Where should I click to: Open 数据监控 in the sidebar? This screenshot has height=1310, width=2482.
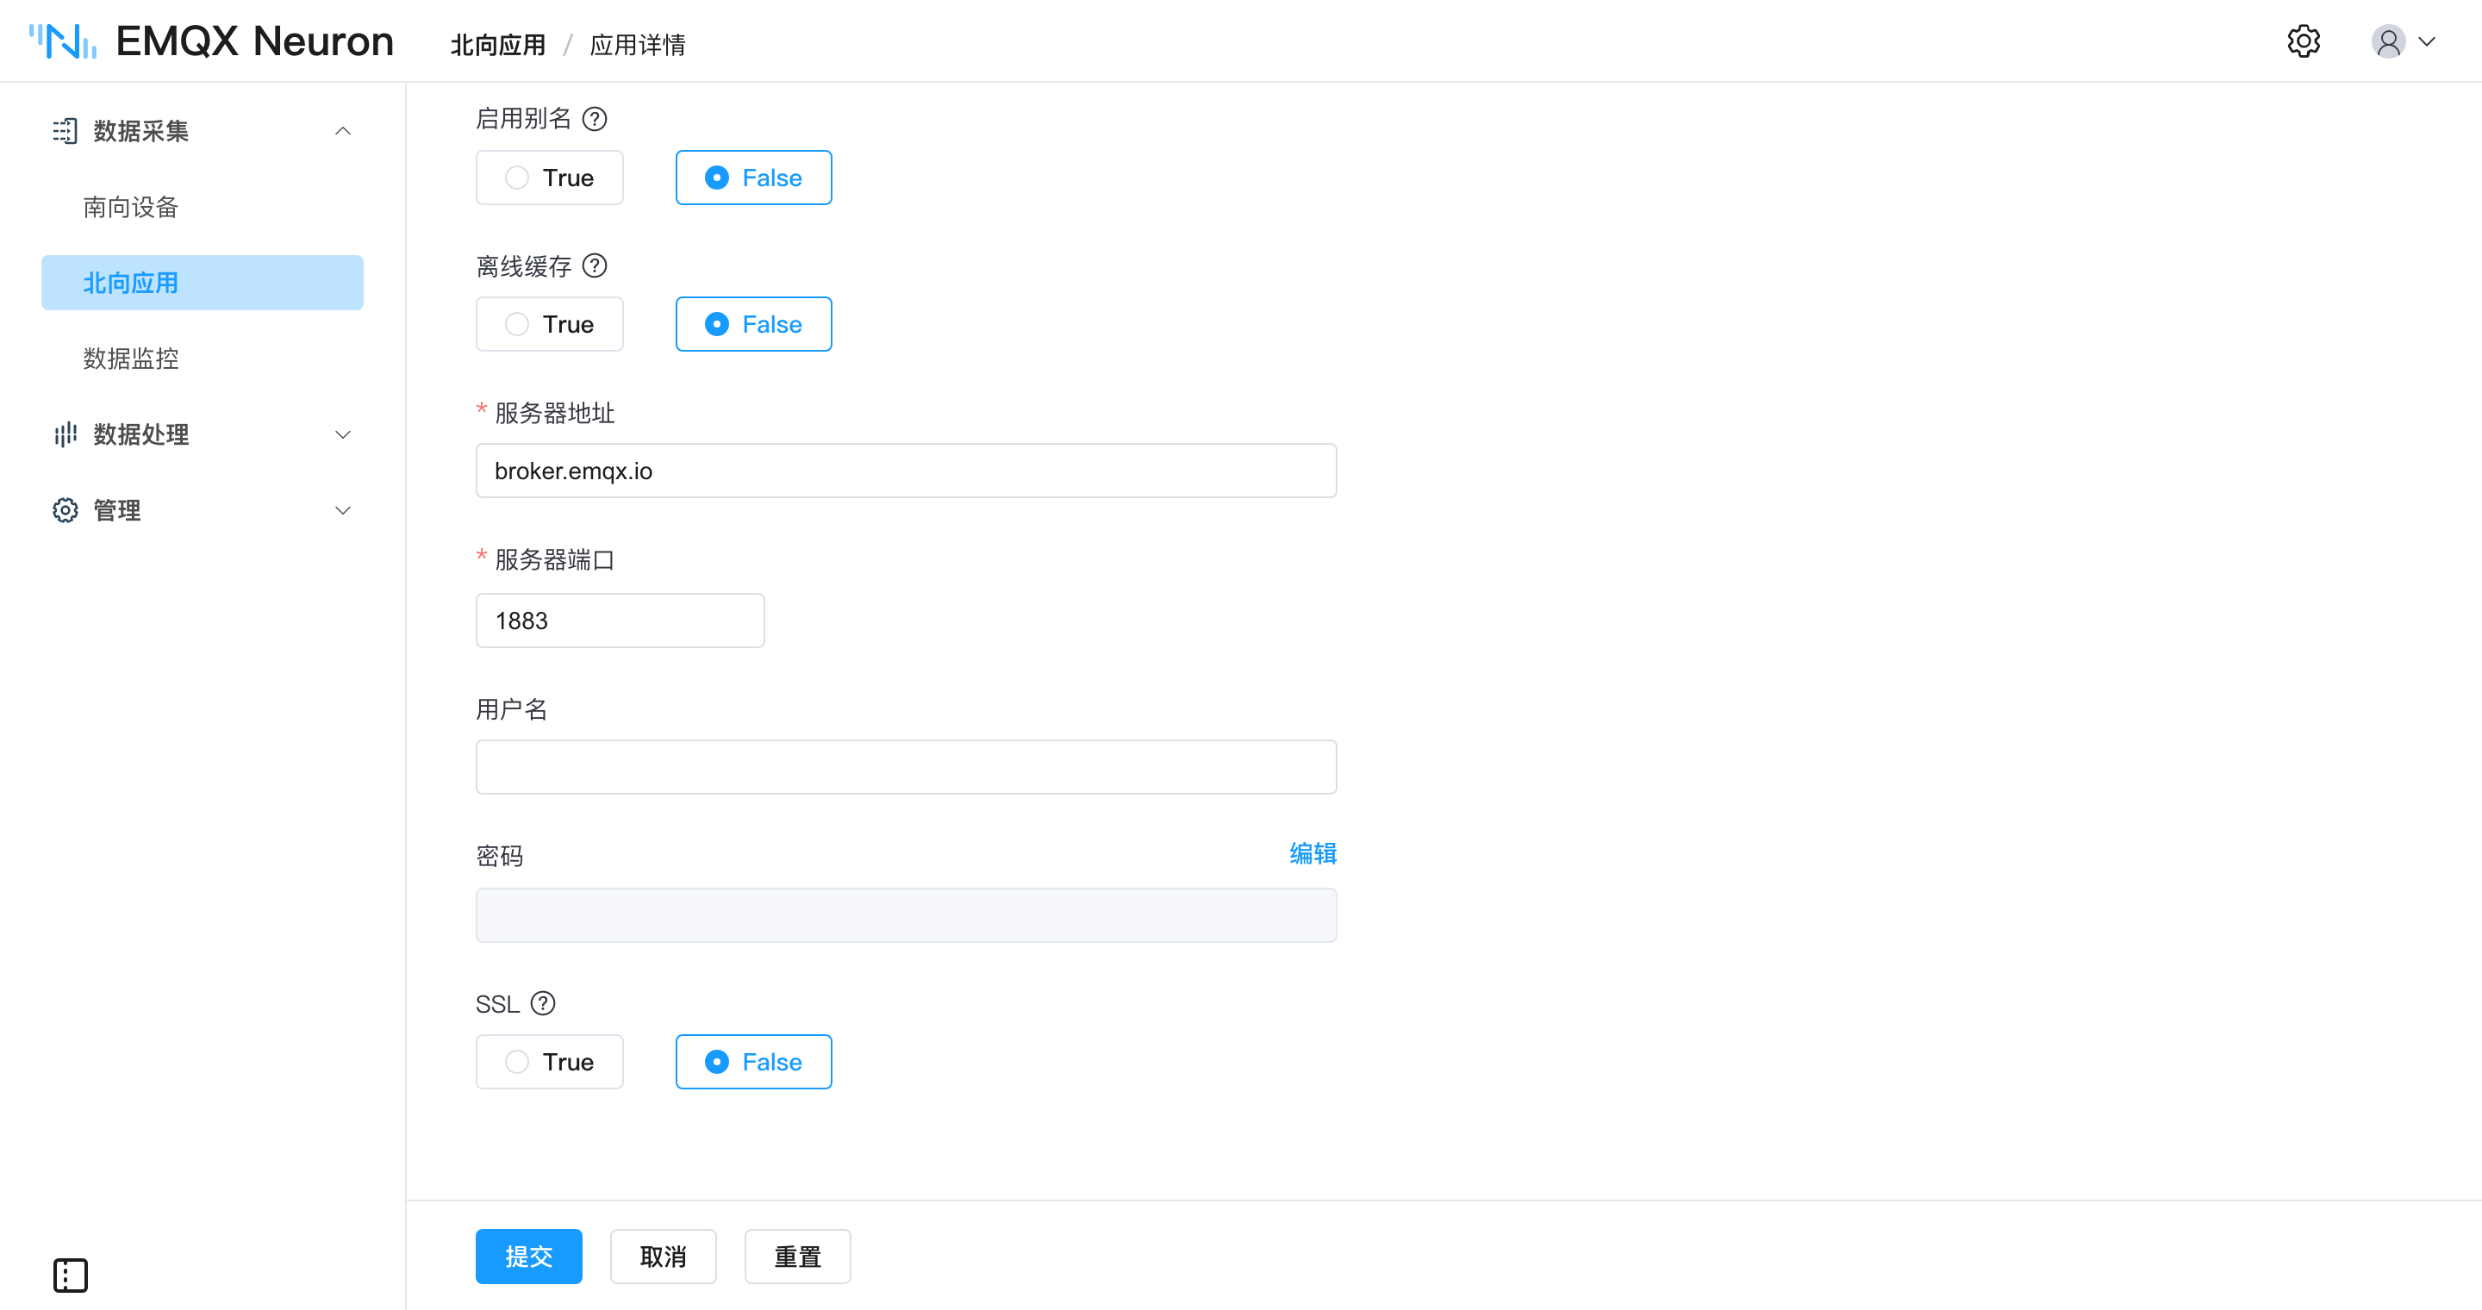click(203, 359)
